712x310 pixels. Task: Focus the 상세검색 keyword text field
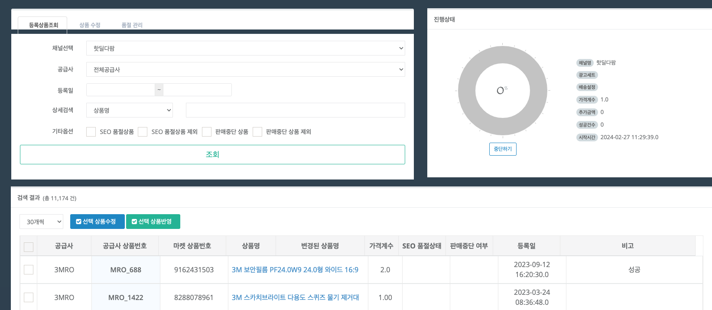pos(295,110)
